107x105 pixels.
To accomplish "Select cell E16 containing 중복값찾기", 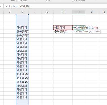I will [22, 74].
